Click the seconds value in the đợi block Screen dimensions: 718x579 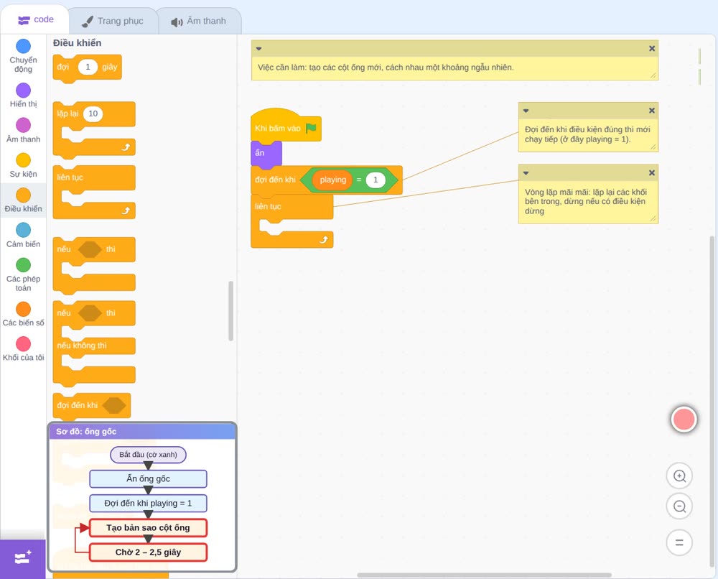click(88, 67)
